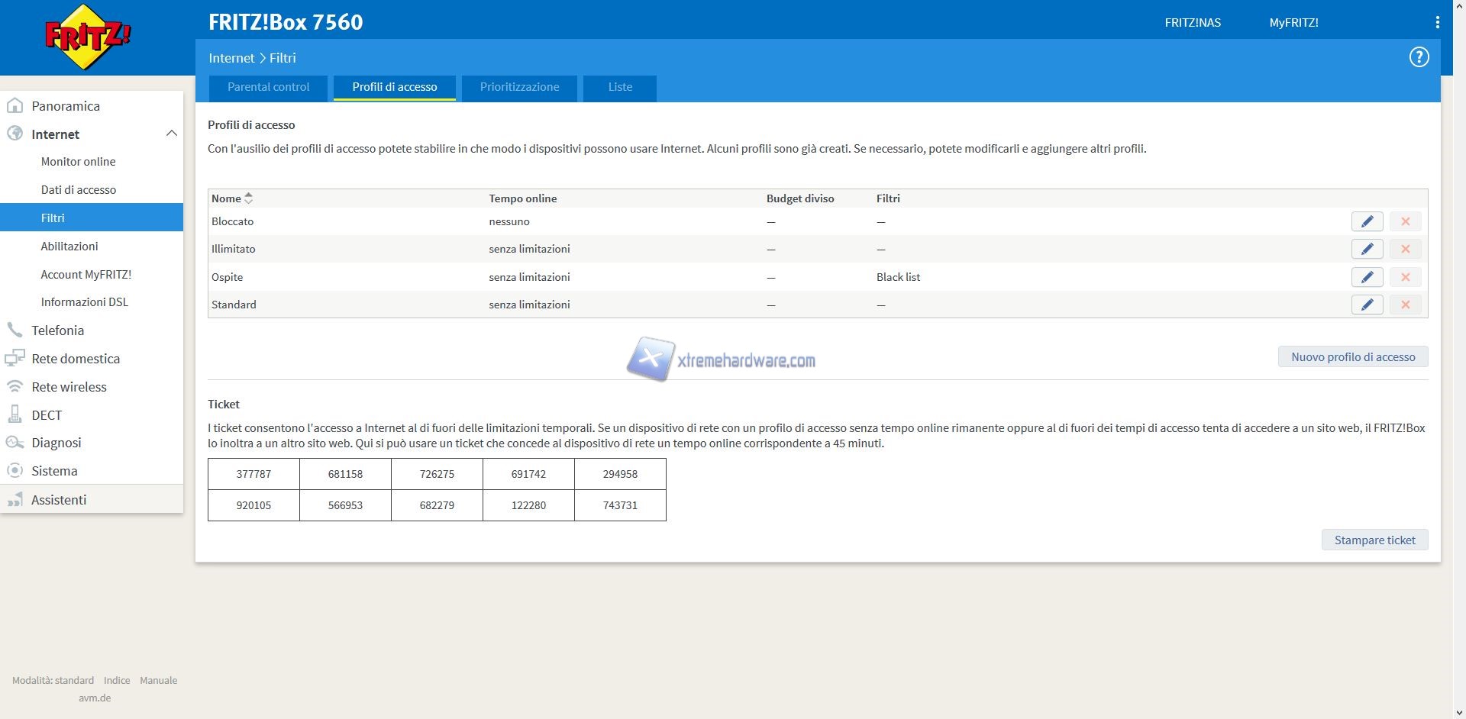Open the MyFRITZ! link in header
The height and width of the screenshot is (719, 1466).
[1293, 23]
